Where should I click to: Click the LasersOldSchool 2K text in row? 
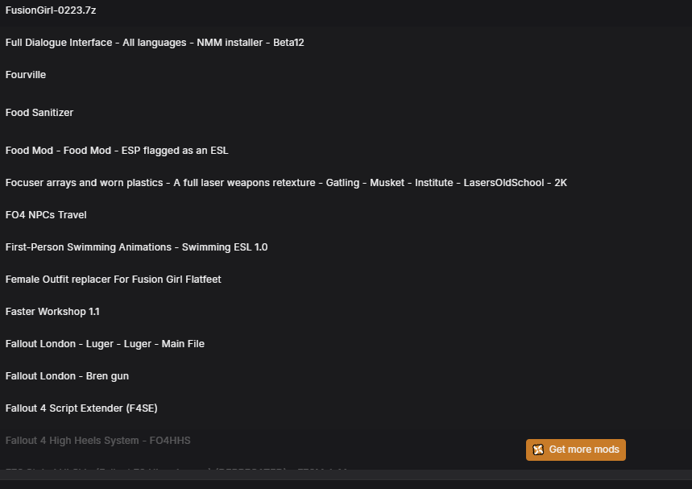pyautogui.click(x=515, y=183)
